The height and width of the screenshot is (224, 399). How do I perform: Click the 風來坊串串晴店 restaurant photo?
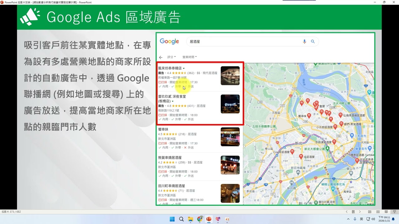coord(230,76)
